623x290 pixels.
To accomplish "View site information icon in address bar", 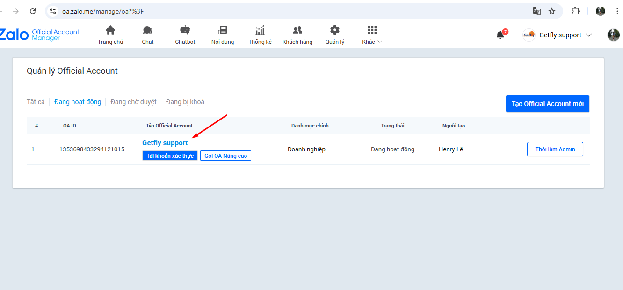I will (x=53, y=11).
